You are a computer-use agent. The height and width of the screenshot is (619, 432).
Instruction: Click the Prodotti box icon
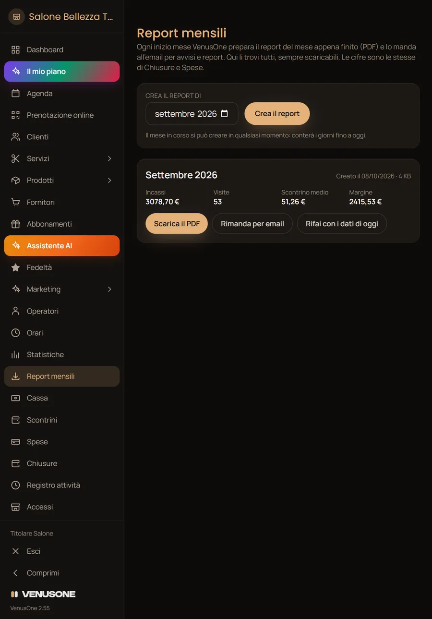click(x=15, y=181)
